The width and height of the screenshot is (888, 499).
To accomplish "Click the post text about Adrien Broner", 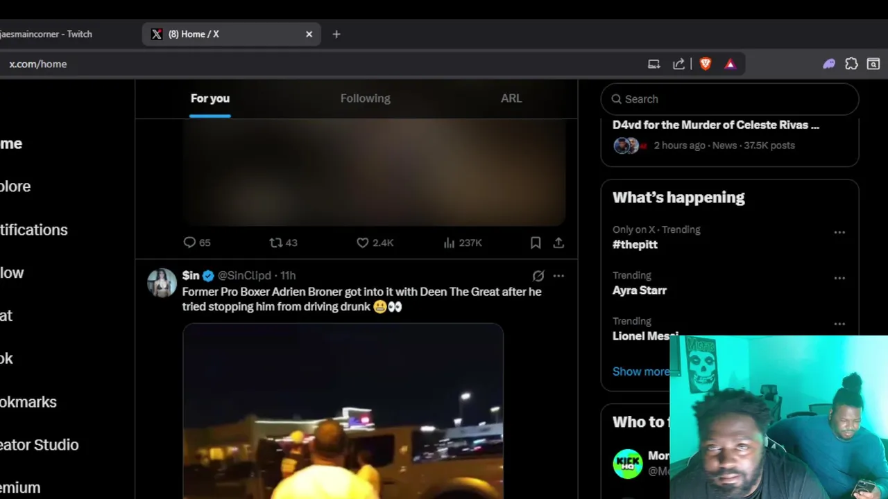I will coord(362,299).
